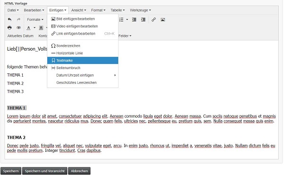Click the bold THEMA 2 heading
Viewport: 284px width, 176px height.
point(16,138)
